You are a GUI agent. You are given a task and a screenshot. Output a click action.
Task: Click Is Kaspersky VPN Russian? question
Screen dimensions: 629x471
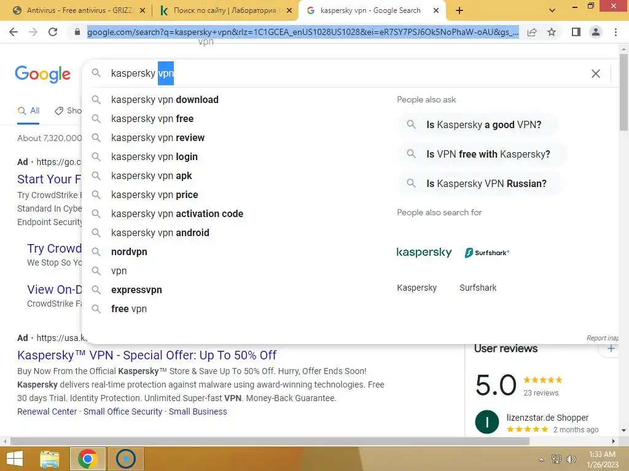480,184
